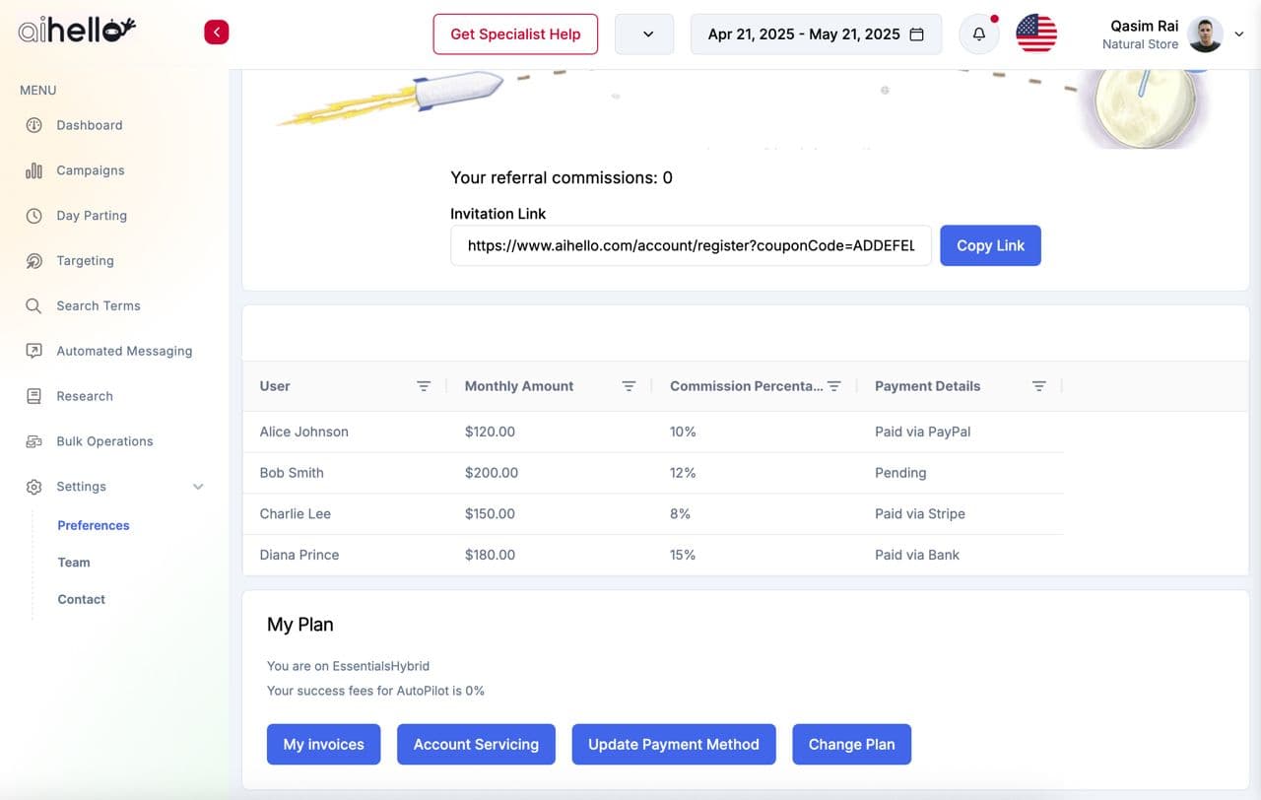Collapse sidebar with red arrow button

click(x=216, y=33)
